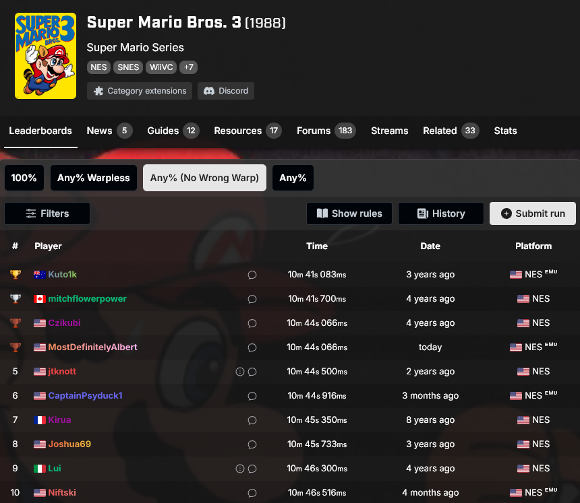Screen dimensions: 580x503
Task: Expand the +7 platforms tag
Action: [x=188, y=67]
